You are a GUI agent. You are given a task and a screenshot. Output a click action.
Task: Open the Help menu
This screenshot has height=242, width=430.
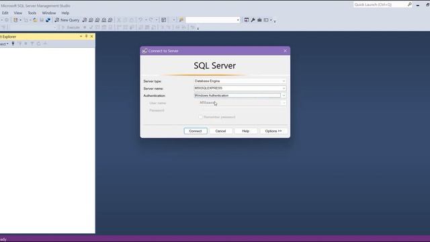tap(65, 13)
